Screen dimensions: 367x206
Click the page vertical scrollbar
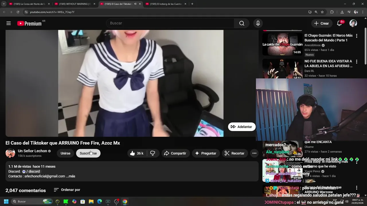[x=365, y=46]
